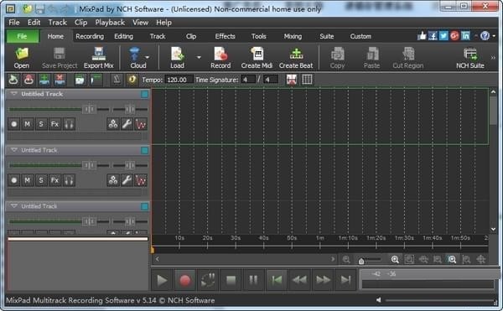
Task: Open first track's Fx effects button
Action: (54, 124)
